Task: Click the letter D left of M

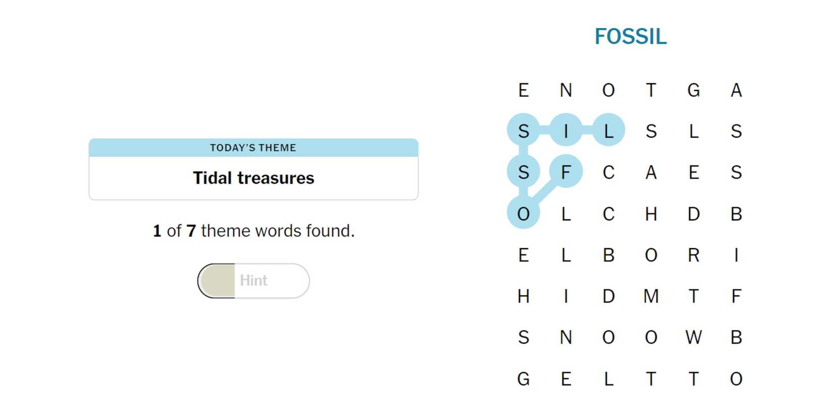Action: pos(608,296)
